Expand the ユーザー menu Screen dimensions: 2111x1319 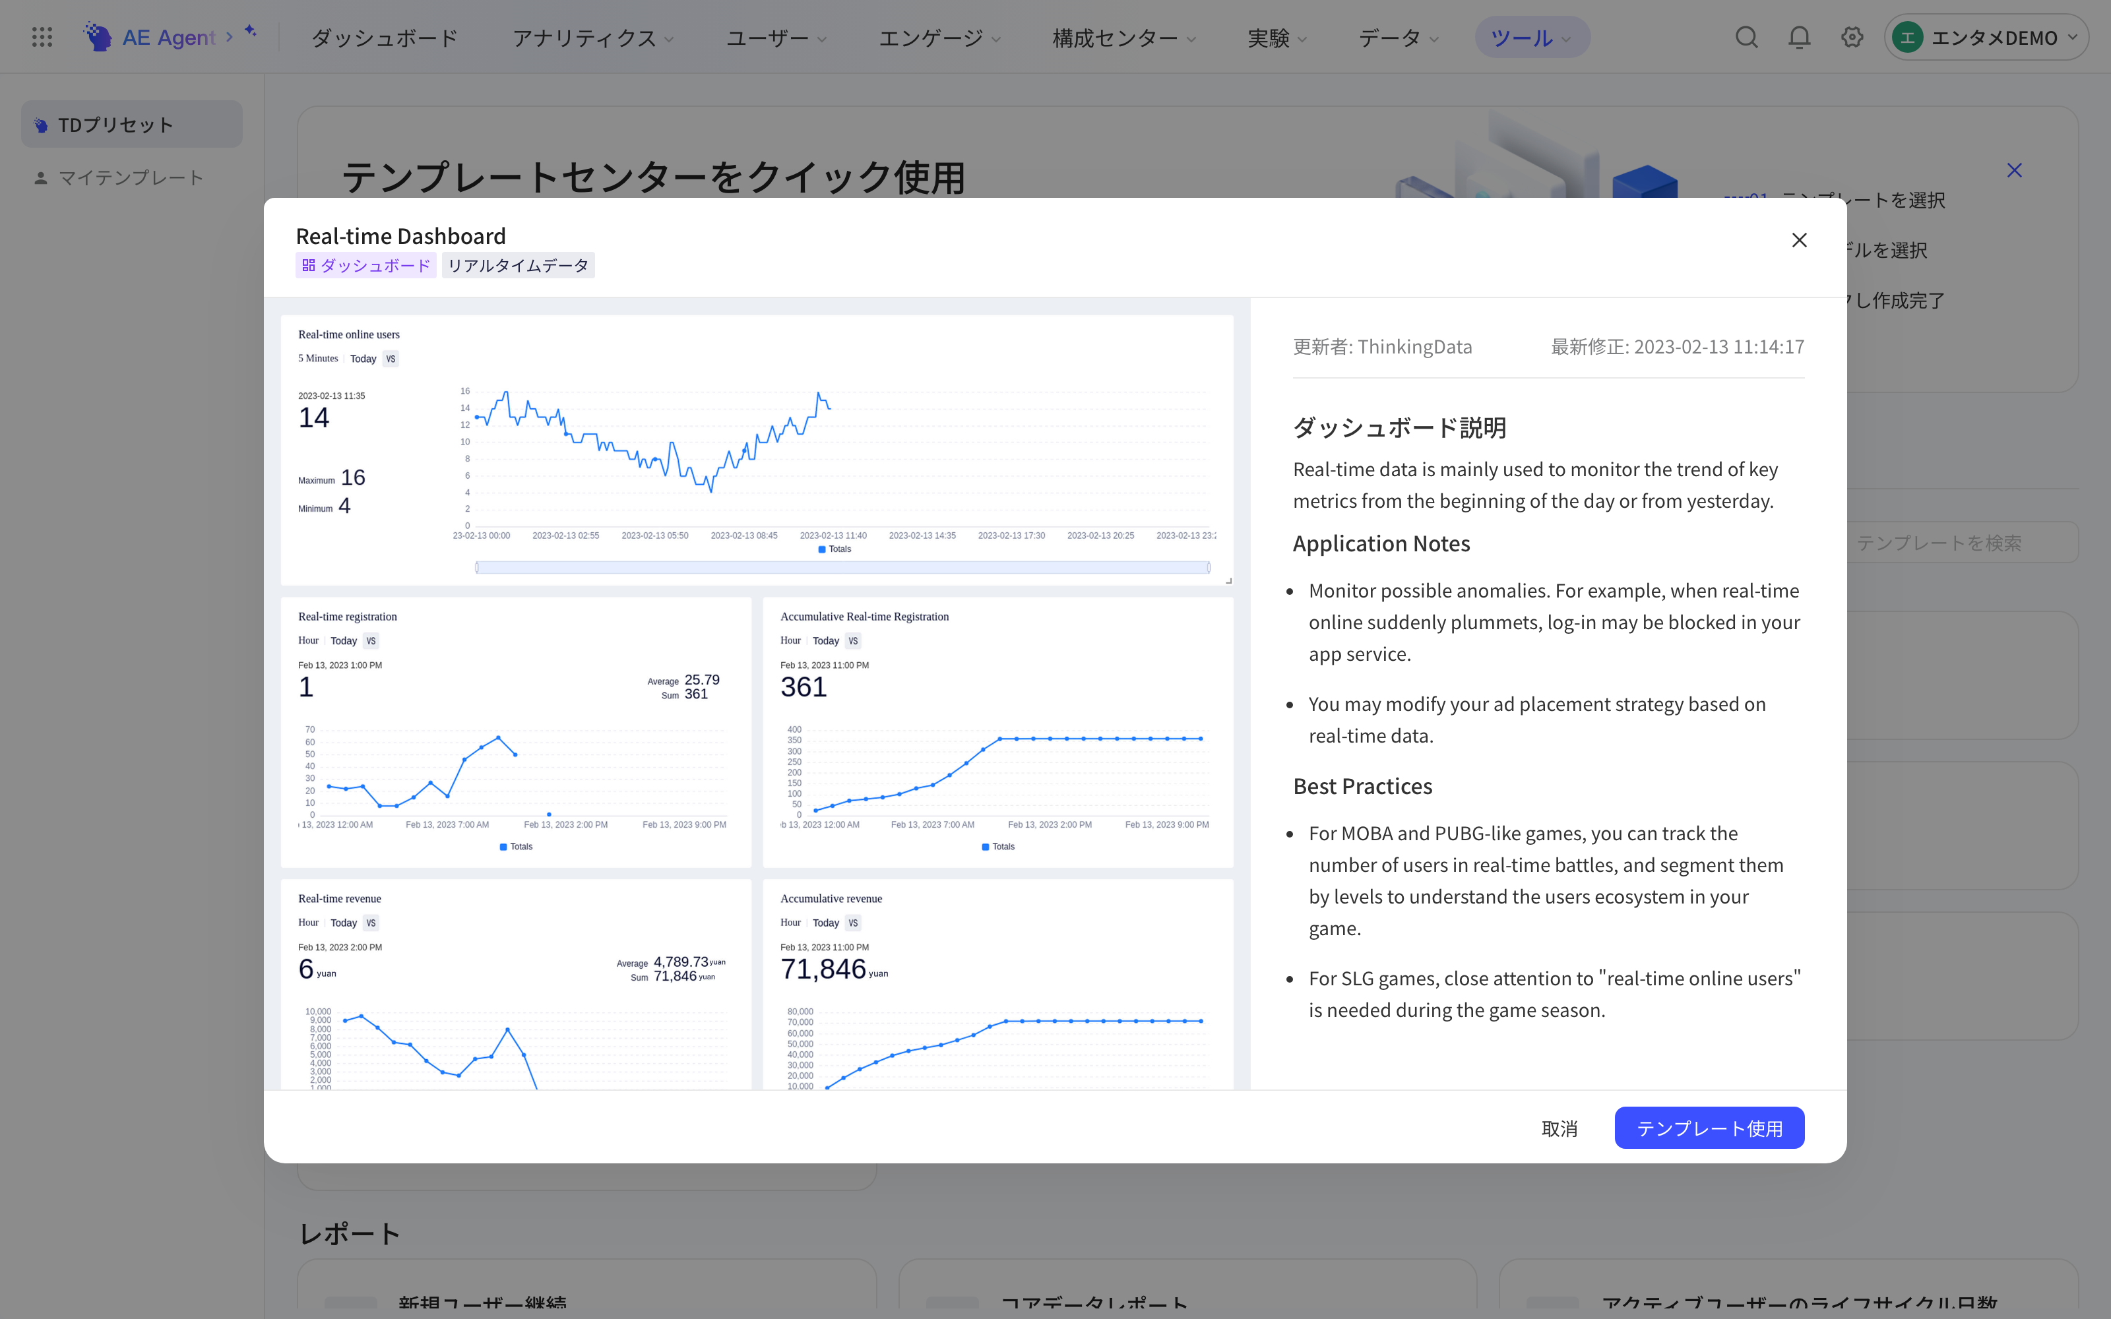tap(776, 38)
